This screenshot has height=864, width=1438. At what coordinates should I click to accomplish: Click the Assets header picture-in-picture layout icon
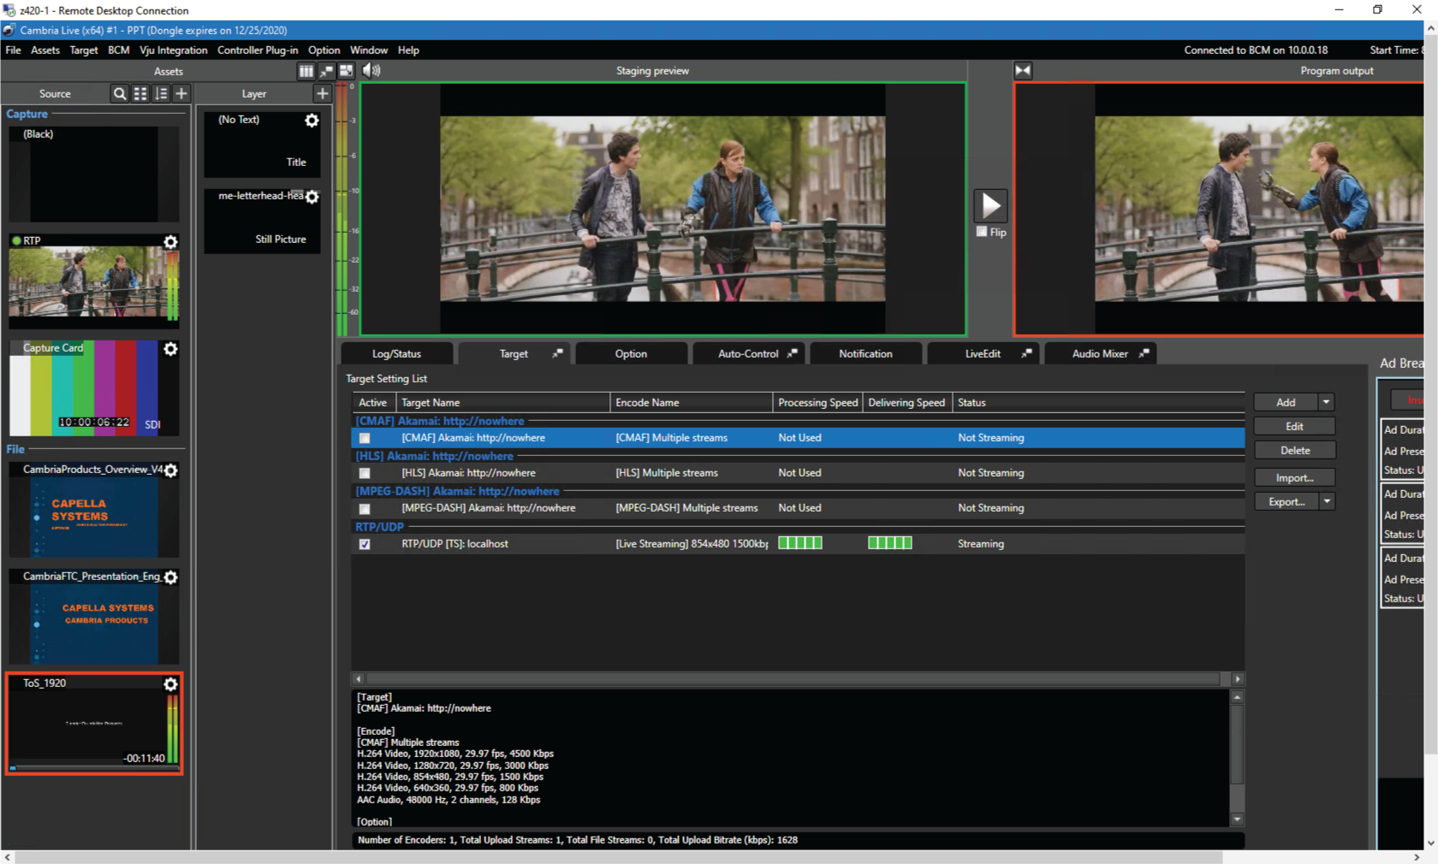coord(346,71)
